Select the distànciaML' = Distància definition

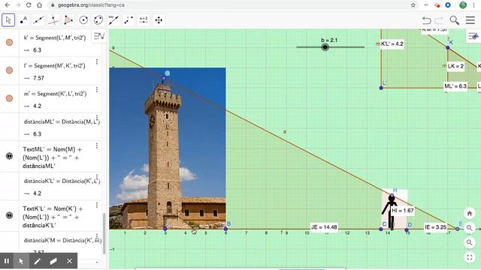pos(62,121)
